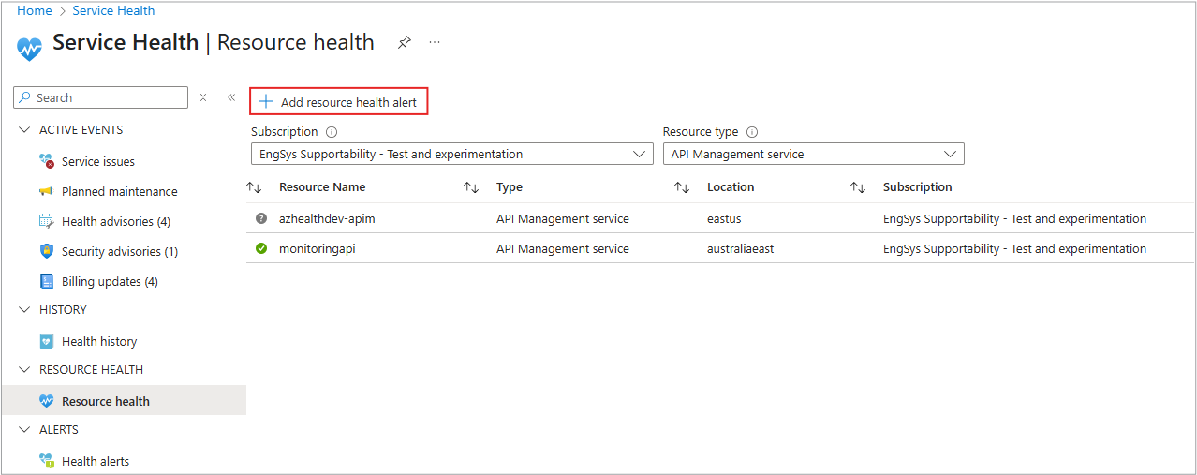Screen dimensions: 1197x475
Task: Click the Resource type info icon
Action: coord(752,132)
